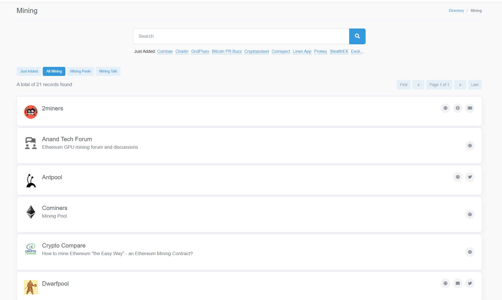
Task: Open the Directory breadcrumb link
Action: pos(456,10)
